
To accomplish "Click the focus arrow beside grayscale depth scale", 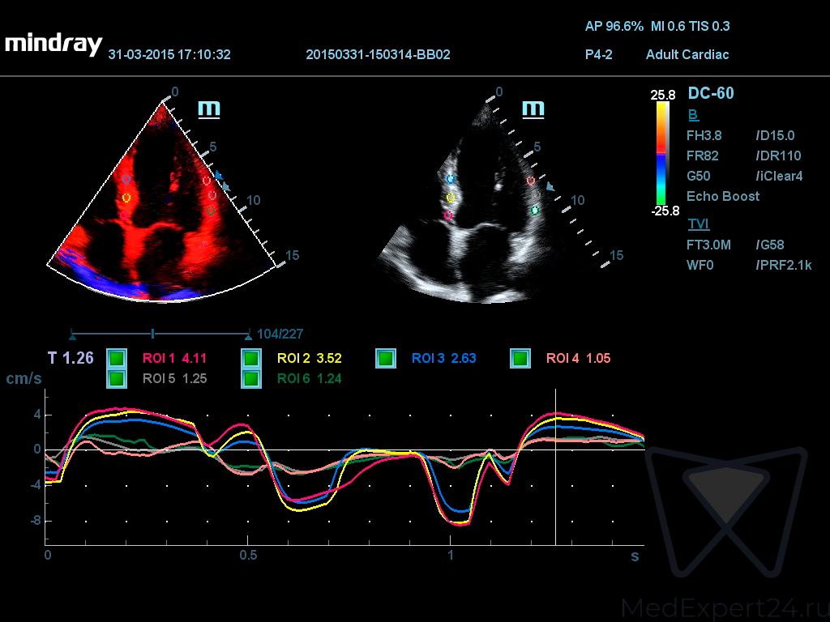I will 550,187.
